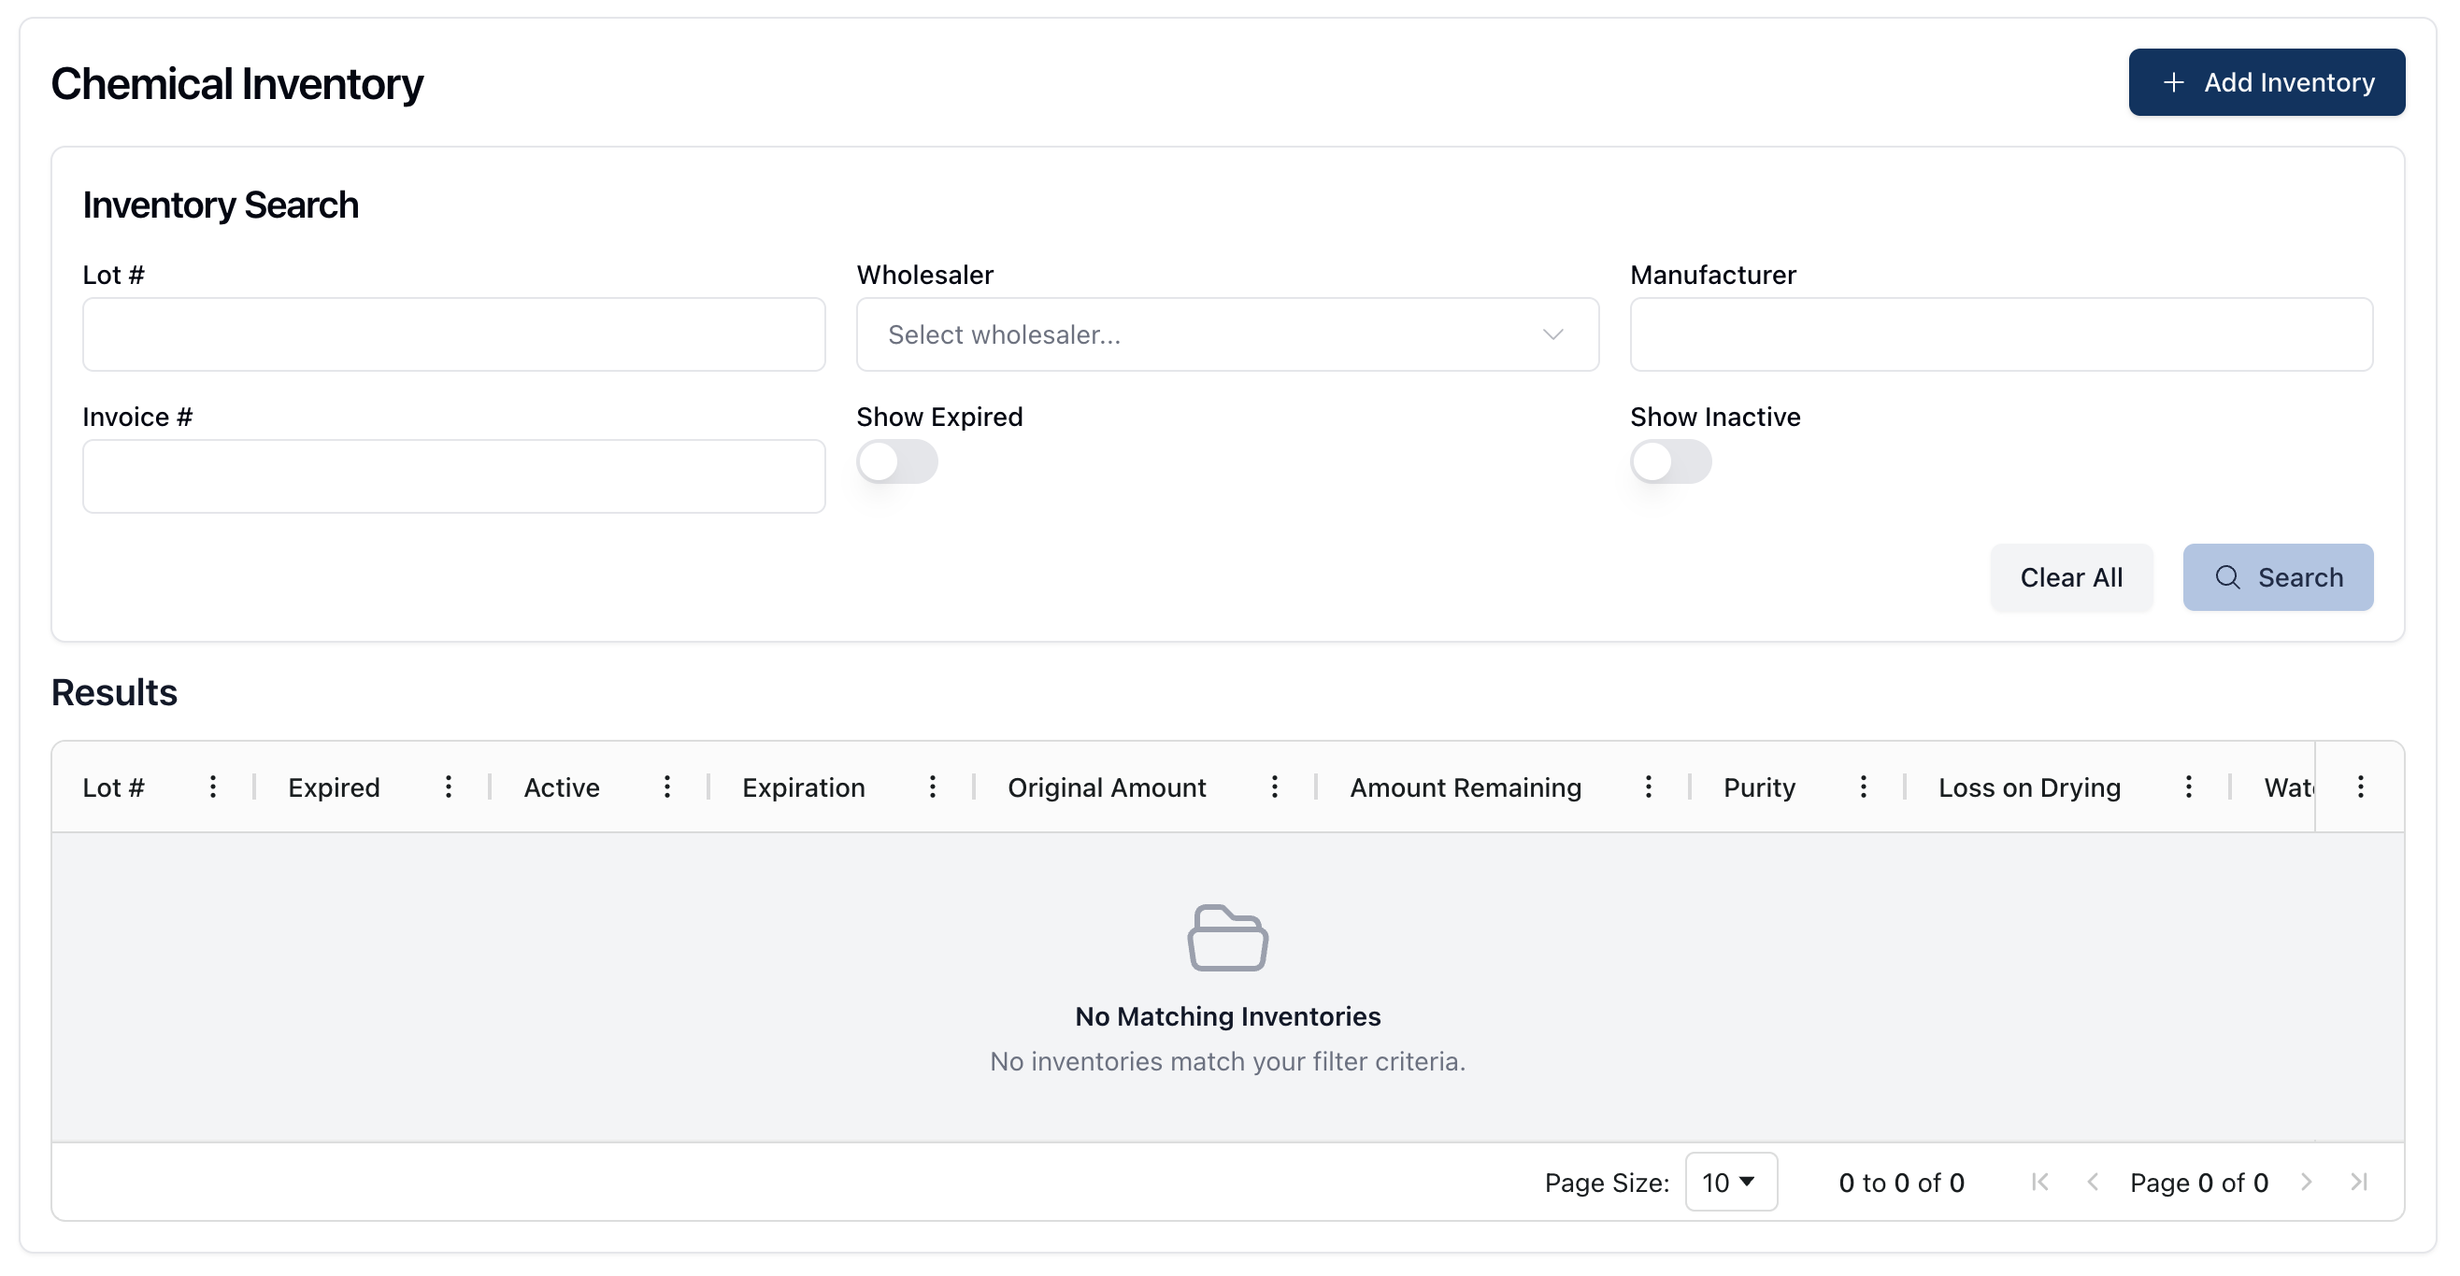Enable the Show Expired toggle

pos(895,461)
